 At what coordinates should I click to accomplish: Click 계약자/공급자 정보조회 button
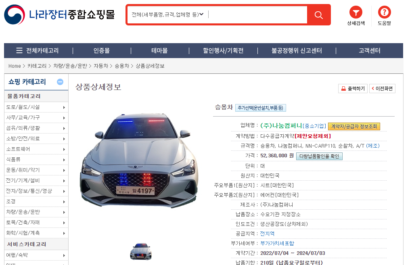click(354, 126)
